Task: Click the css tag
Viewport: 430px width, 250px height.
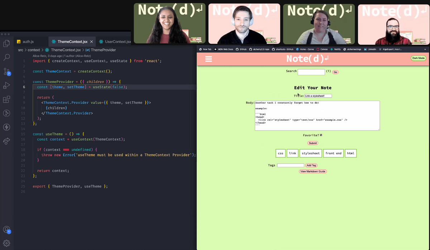Action: pyautogui.click(x=281, y=153)
